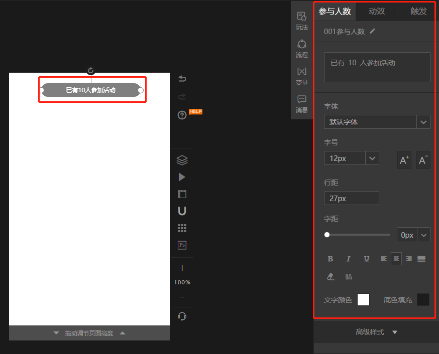Click the pencil icon beside 001参与人数
The image size is (439, 354).
pyautogui.click(x=372, y=31)
